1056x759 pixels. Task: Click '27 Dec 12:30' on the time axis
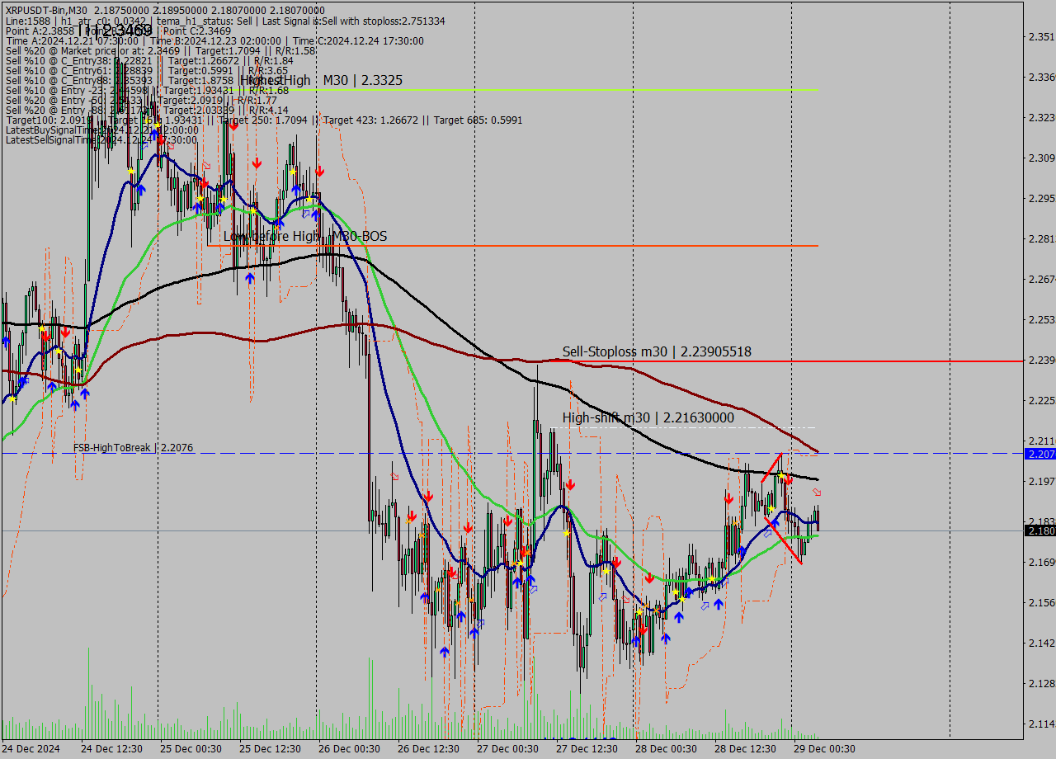[587, 749]
